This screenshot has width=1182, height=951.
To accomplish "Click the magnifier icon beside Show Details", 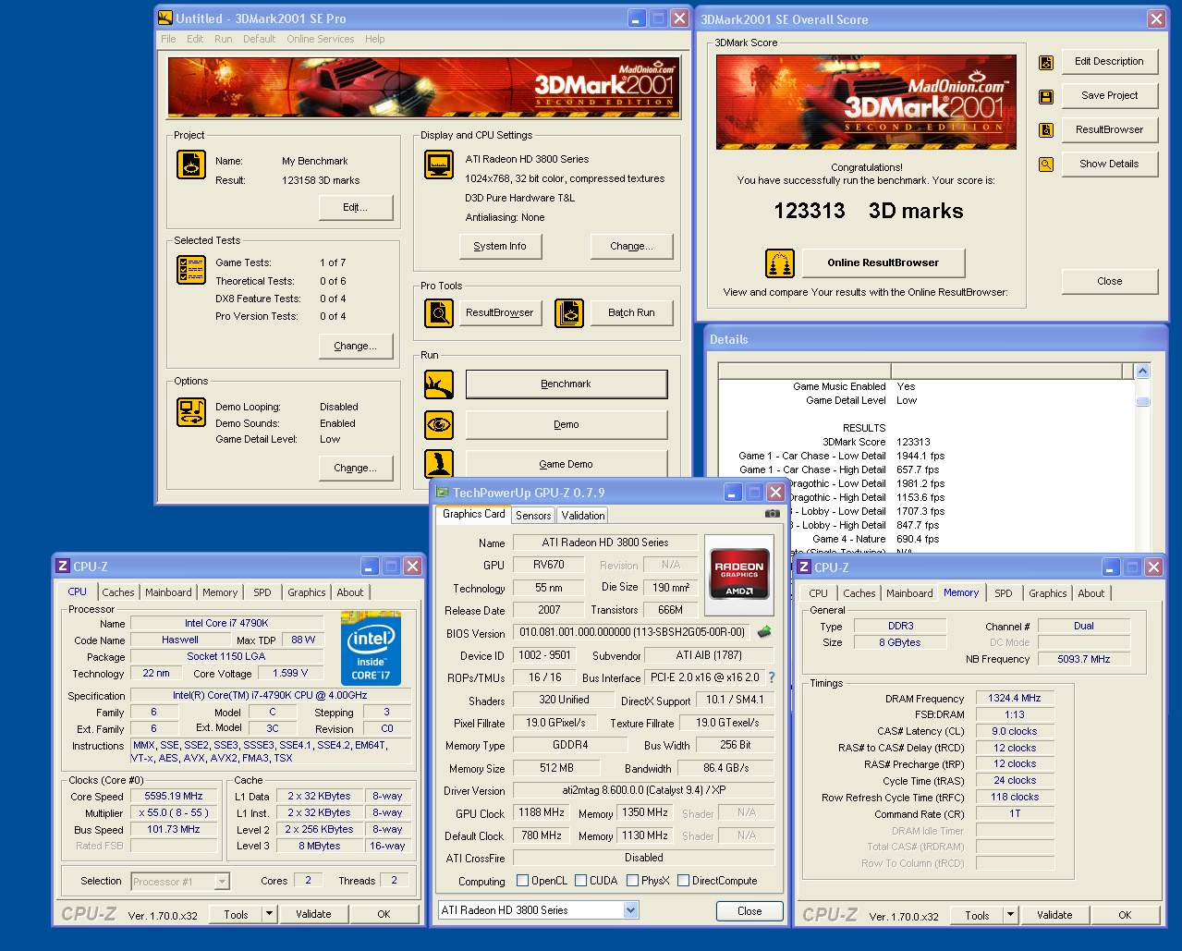I will pyautogui.click(x=1046, y=165).
